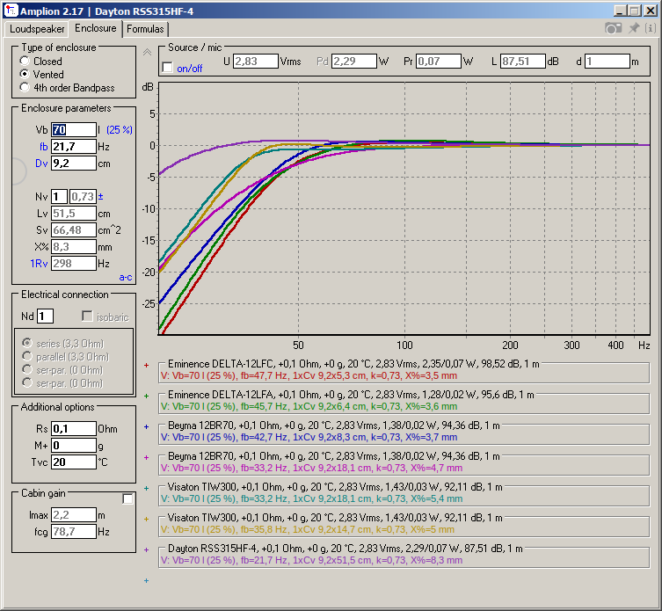Enable the isobaric checkbox
Image resolution: width=662 pixels, height=611 pixels.
(87, 316)
